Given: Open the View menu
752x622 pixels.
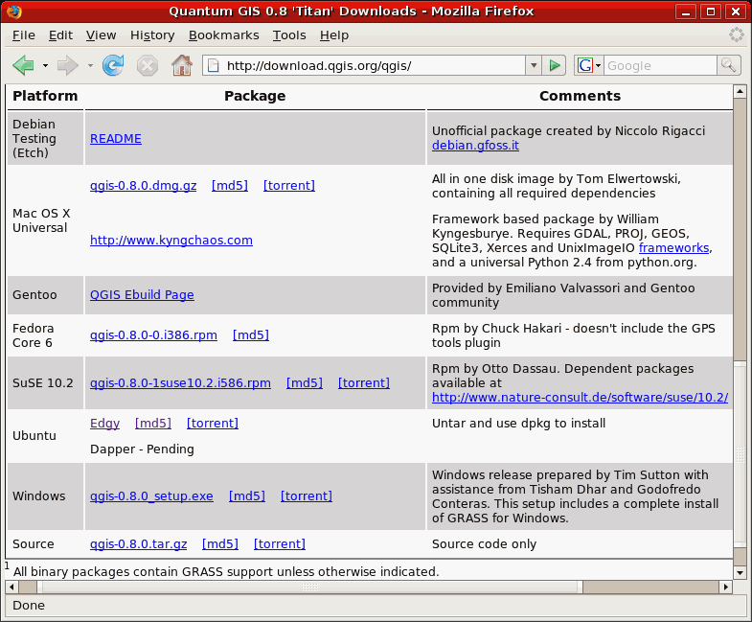Looking at the screenshot, I should click(x=101, y=35).
